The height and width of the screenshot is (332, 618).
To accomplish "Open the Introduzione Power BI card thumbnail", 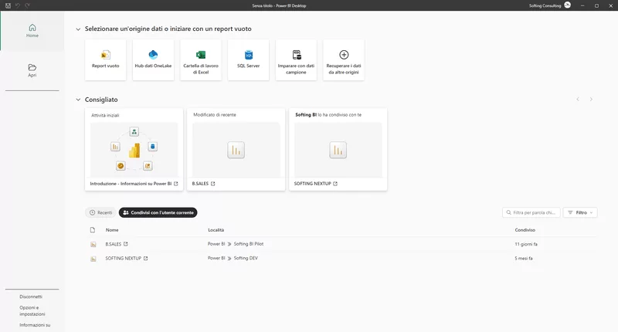I will pos(134,150).
